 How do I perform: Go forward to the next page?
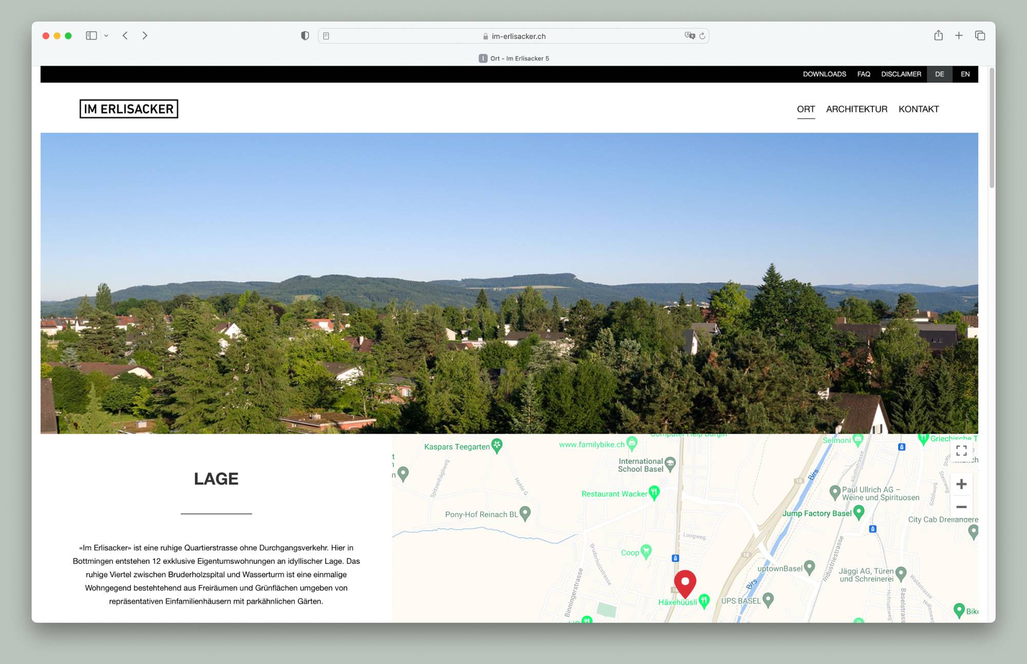point(145,35)
